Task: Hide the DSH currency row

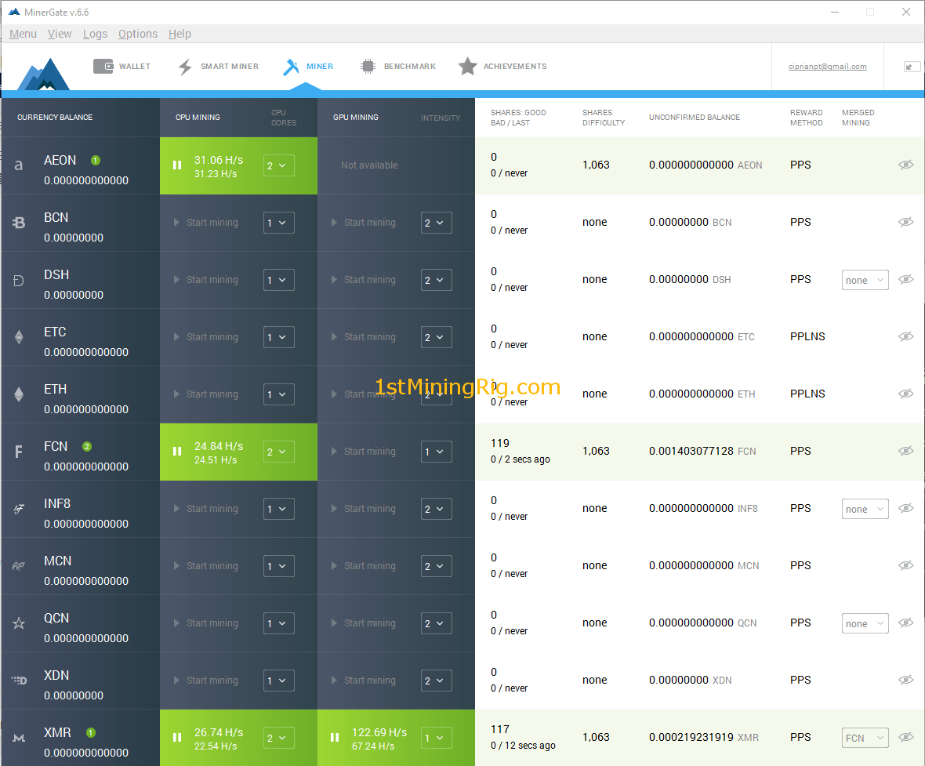Action: click(x=905, y=279)
